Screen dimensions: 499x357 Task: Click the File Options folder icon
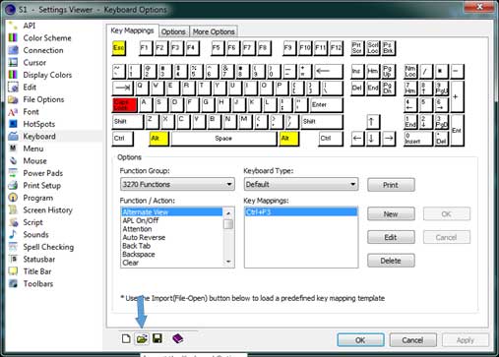[13, 99]
